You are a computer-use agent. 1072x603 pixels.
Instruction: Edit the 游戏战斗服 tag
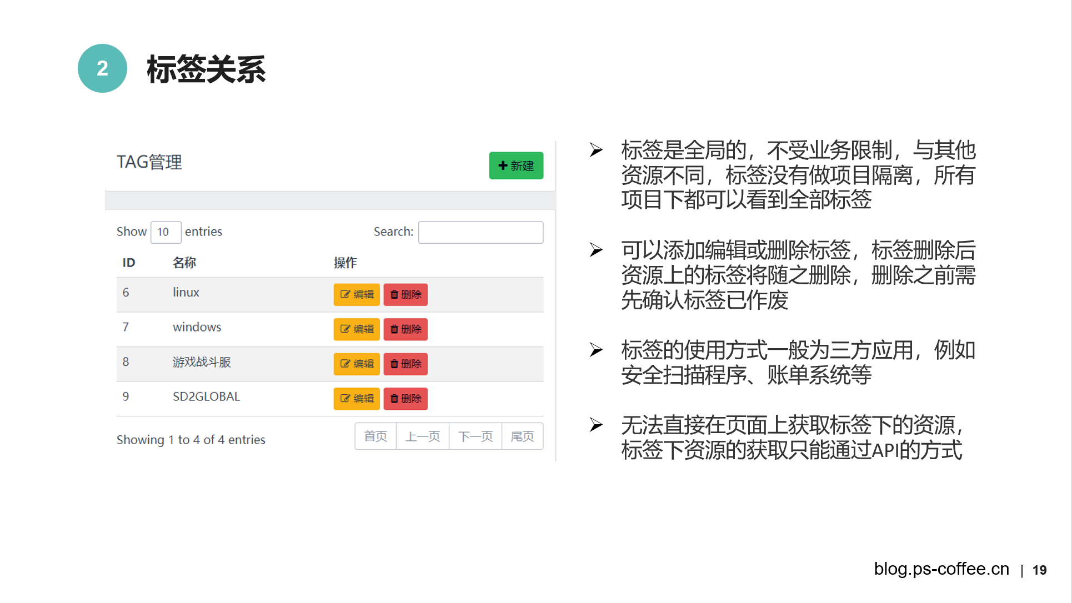[x=356, y=364]
